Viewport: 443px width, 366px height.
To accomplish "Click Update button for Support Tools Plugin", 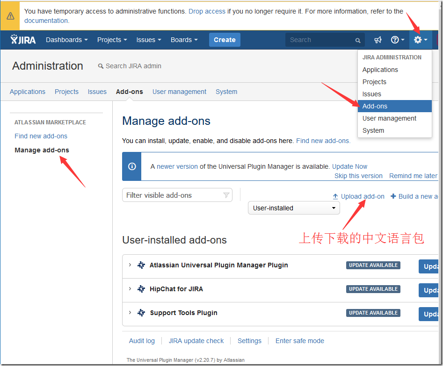I will pos(428,314).
